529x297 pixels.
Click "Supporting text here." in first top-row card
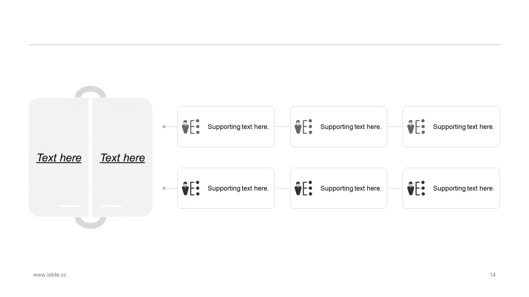point(238,127)
